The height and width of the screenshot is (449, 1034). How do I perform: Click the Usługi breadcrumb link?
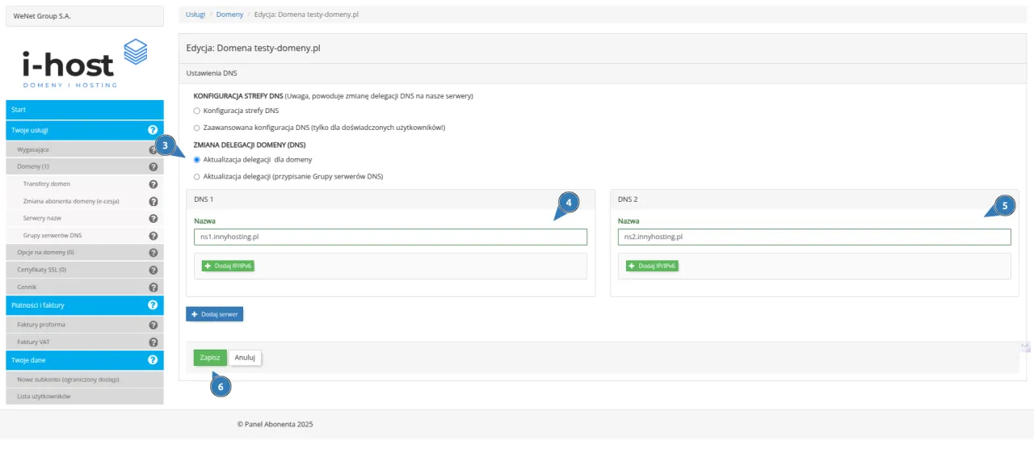coord(195,15)
